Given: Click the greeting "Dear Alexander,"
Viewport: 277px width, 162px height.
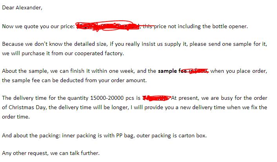Looking at the screenshot, I should 22,8.
